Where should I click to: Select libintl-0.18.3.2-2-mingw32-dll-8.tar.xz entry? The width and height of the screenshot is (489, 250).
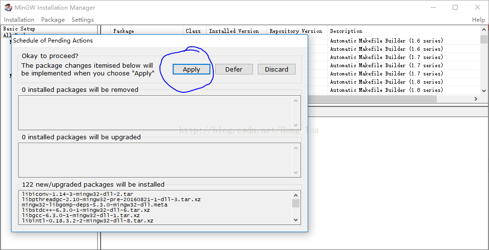coord(88,221)
